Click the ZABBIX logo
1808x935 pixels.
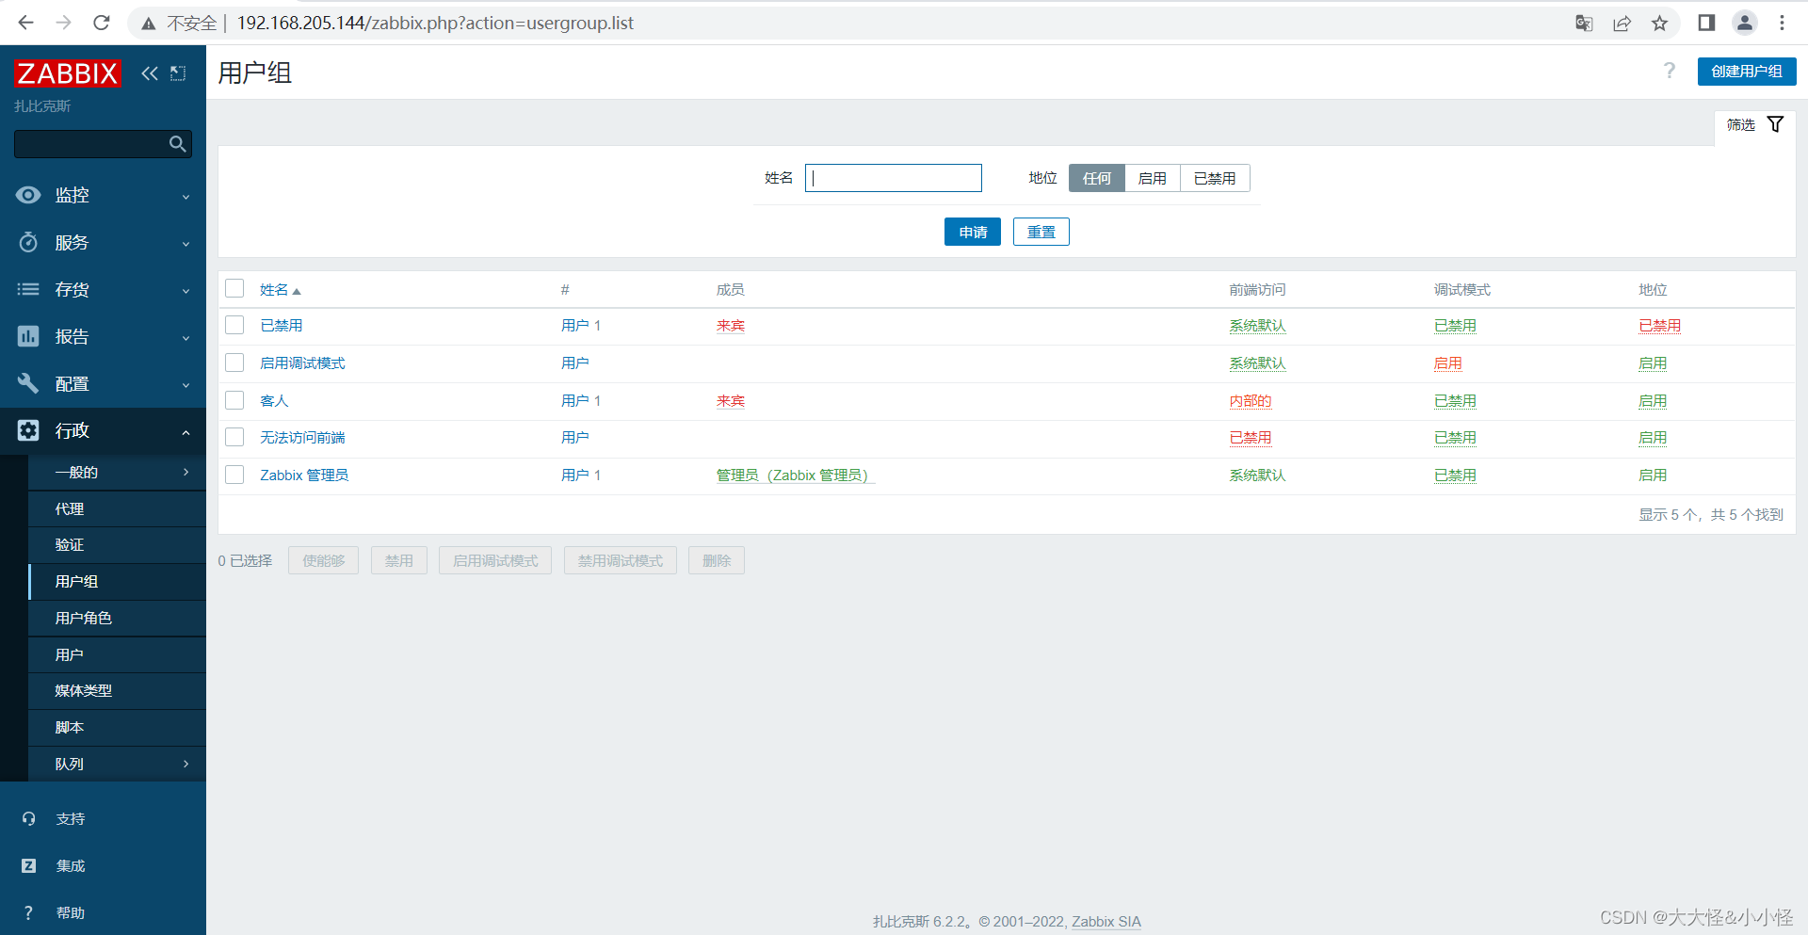[68, 73]
